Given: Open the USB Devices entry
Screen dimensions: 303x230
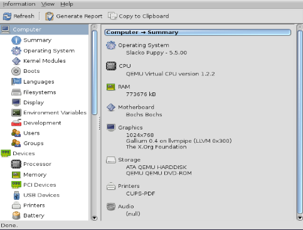Looking at the screenshot, I should tap(41, 195).
